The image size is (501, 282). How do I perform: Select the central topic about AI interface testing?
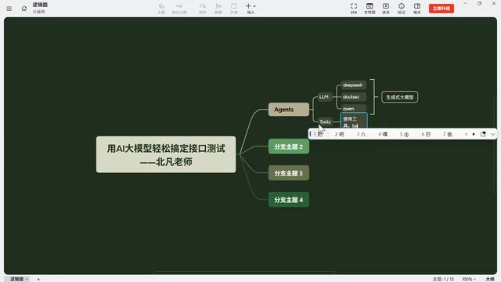(x=166, y=155)
